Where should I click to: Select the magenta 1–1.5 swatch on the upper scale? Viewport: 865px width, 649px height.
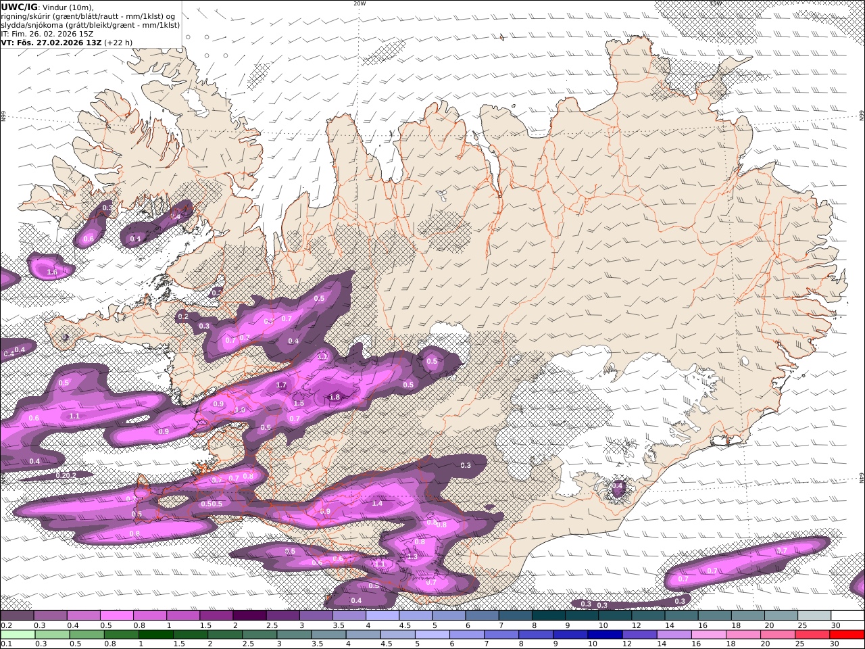(182, 616)
